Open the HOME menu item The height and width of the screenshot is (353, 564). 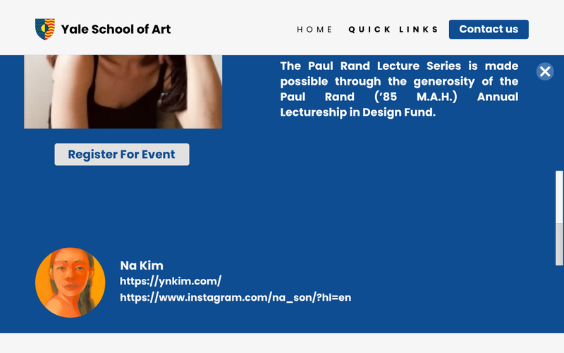click(x=314, y=30)
